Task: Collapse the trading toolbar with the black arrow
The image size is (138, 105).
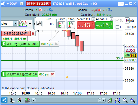Action: click(35, 24)
